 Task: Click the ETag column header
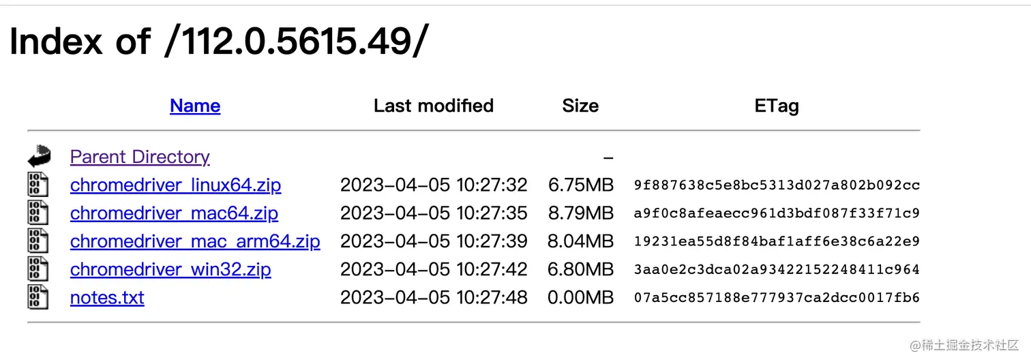pyautogui.click(x=777, y=106)
